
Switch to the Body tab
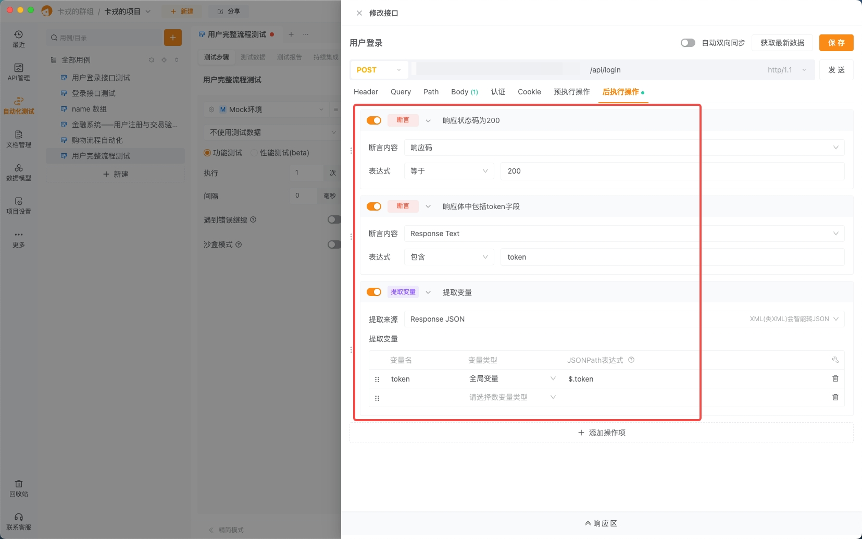[465, 92]
